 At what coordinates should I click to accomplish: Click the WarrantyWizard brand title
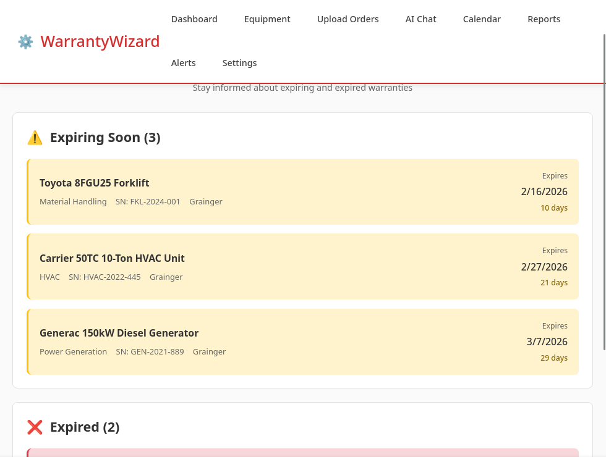100,42
